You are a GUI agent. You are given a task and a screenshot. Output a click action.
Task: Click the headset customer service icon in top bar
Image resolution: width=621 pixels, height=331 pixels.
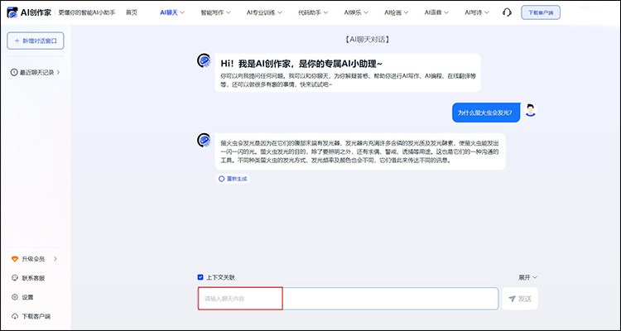click(x=507, y=13)
